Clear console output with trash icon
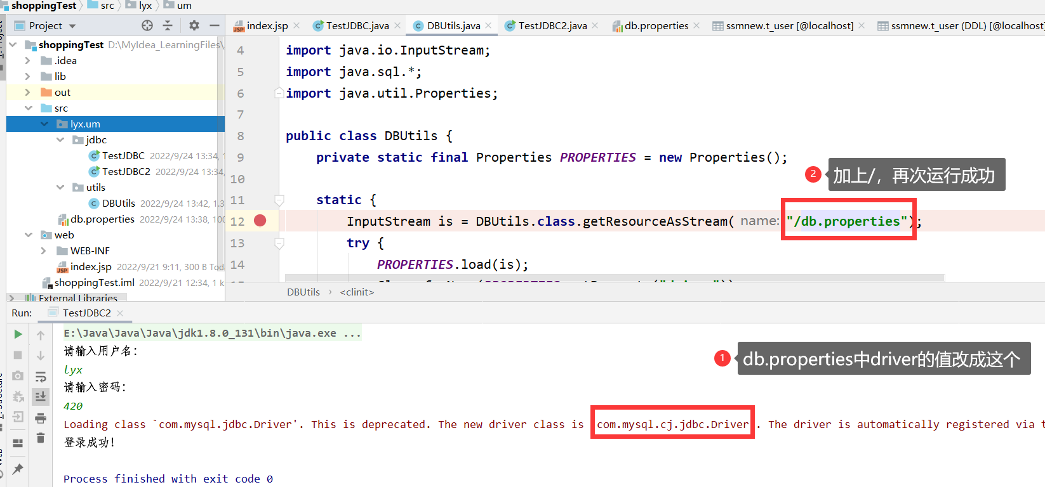This screenshot has width=1045, height=487. pos(41,438)
